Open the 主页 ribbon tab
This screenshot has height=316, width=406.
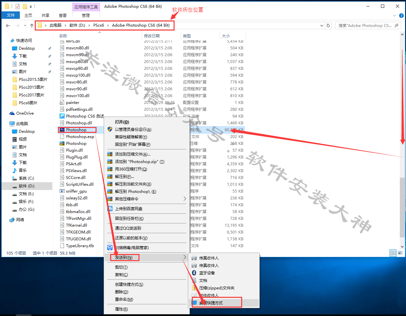point(28,15)
